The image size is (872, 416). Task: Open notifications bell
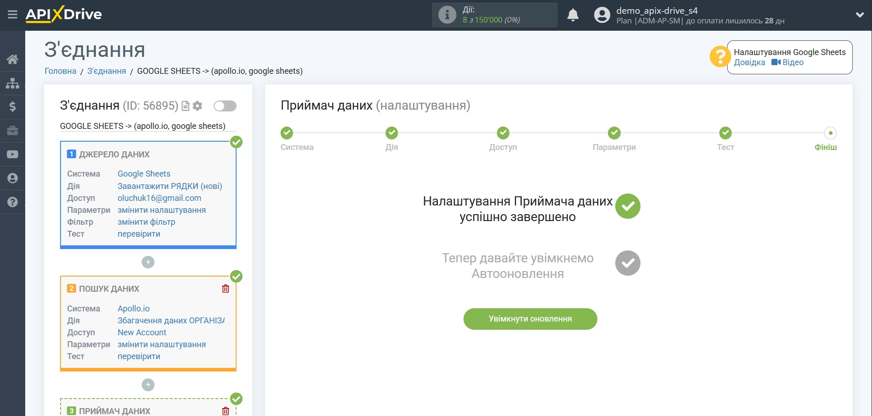(573, 15)
